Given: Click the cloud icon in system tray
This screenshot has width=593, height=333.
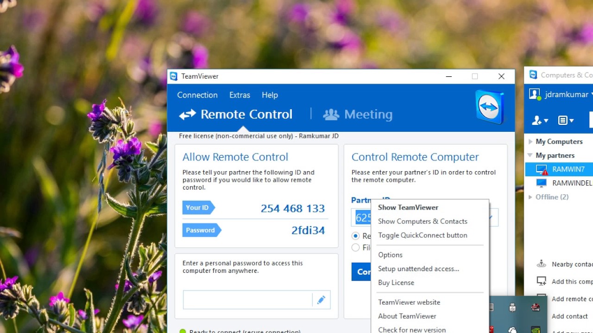Looking at the screenshot, I should pyautogui.click(x=512, y=330).
